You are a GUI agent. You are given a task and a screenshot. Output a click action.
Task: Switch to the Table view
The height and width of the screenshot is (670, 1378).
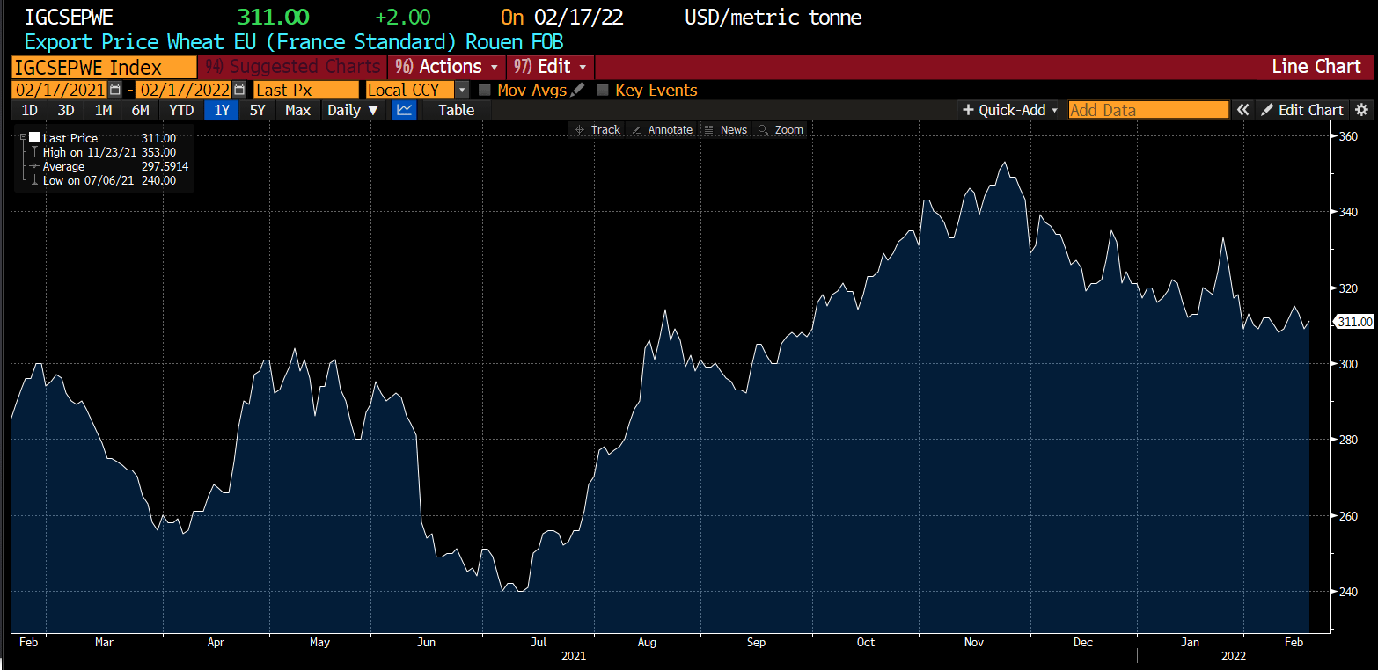457,110
